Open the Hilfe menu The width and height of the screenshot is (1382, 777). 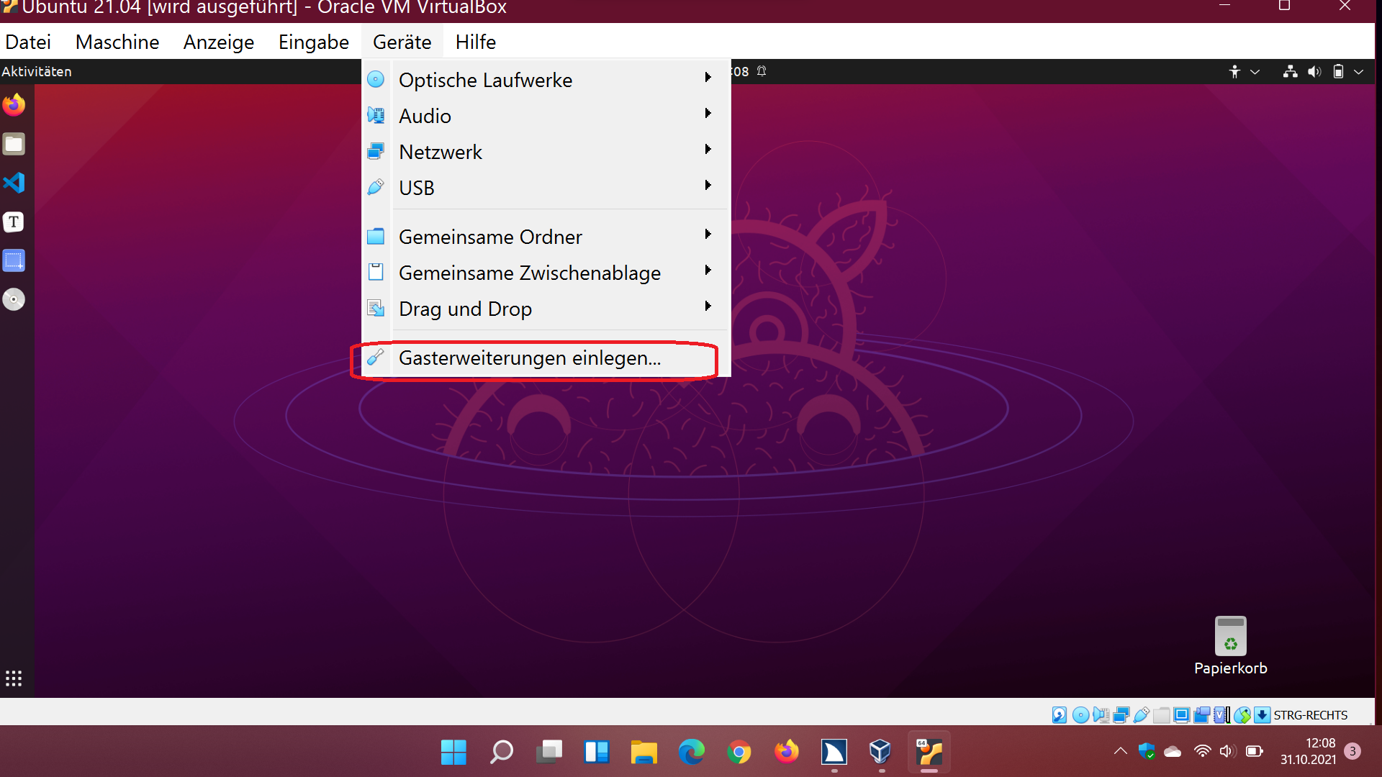click(476, 42)
